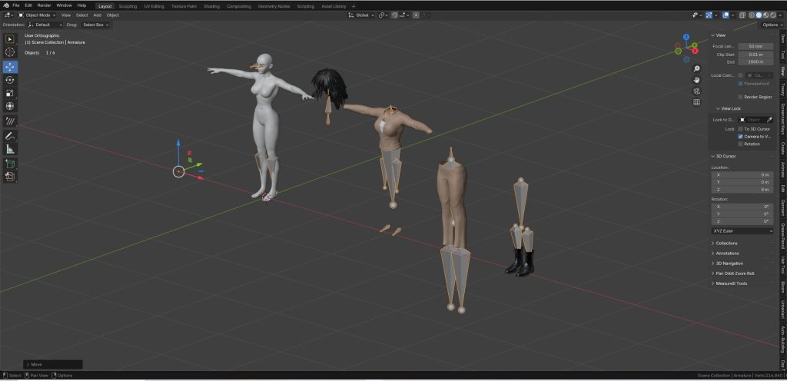Viewport: 787px width, 381px height.
Task: Open Object Mode dropdown
Action: 38,15
